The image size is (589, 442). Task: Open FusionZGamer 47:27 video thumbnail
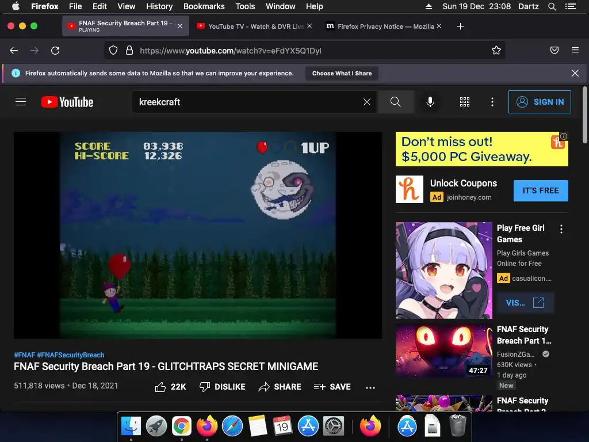[444, 350]
